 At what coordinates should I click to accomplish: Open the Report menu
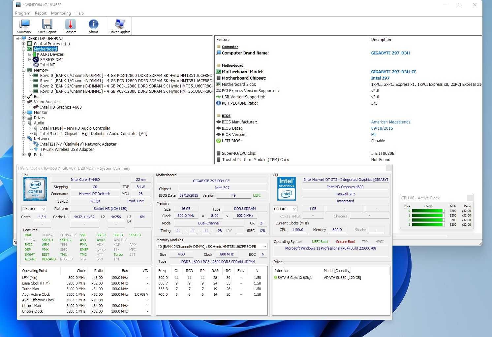pos(41,13)
